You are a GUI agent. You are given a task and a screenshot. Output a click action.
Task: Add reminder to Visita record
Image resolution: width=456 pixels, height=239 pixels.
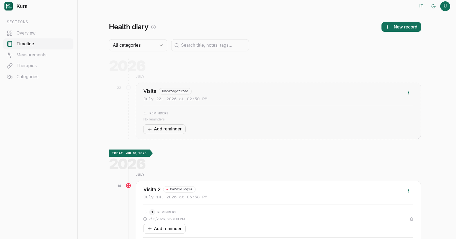tap(164, 129)
